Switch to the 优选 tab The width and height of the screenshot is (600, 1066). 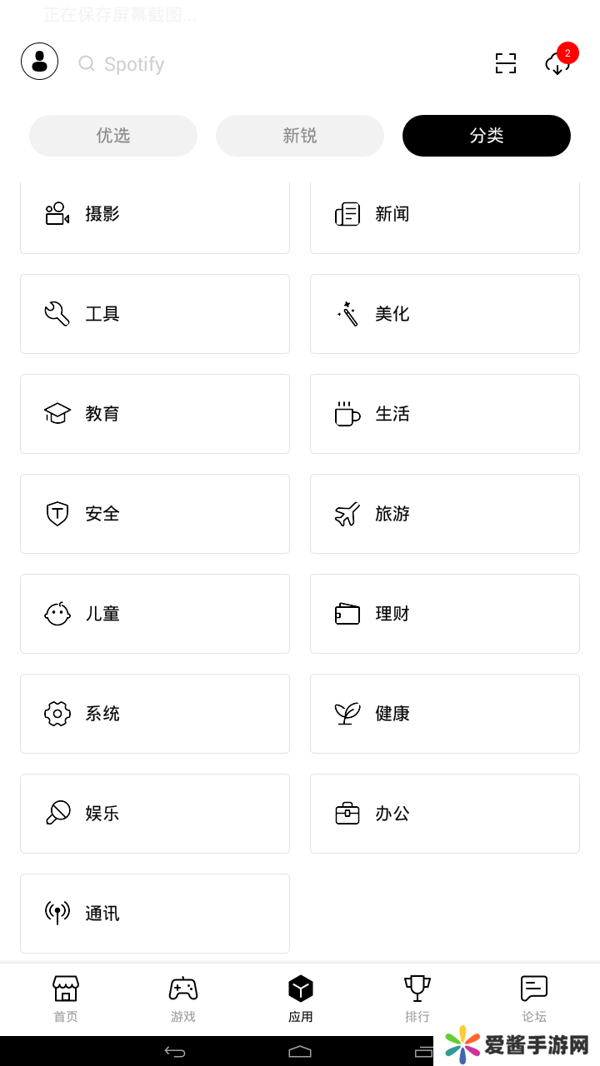coord(113,136)
